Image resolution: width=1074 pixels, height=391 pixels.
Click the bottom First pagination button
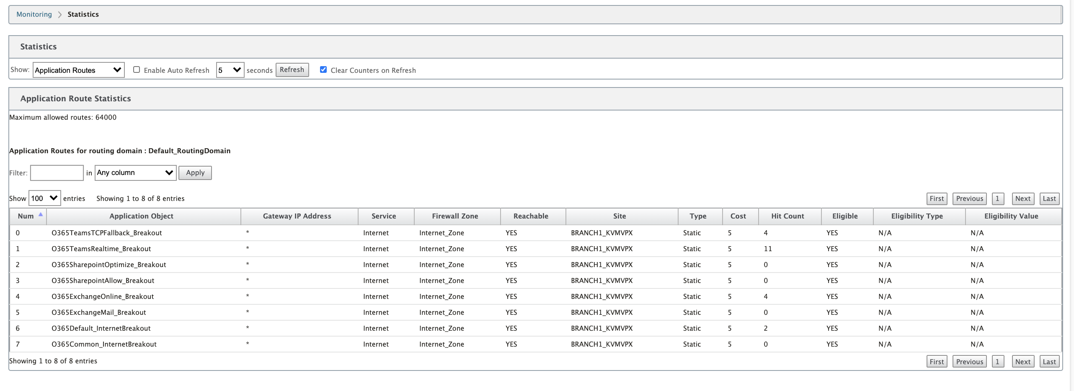point(937,362)
